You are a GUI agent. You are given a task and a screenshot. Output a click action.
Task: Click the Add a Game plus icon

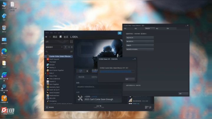click(47, 108)
